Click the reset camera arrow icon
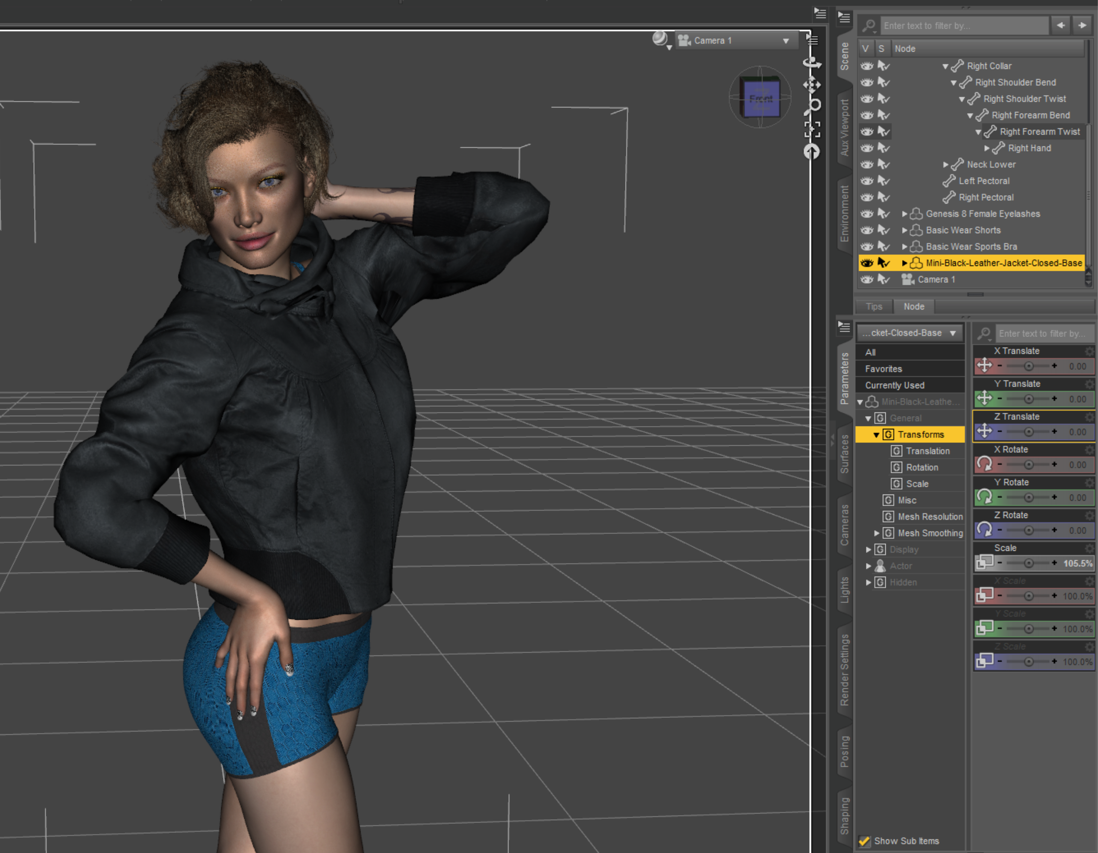The image size is (1098, 853). click(812, 151)
